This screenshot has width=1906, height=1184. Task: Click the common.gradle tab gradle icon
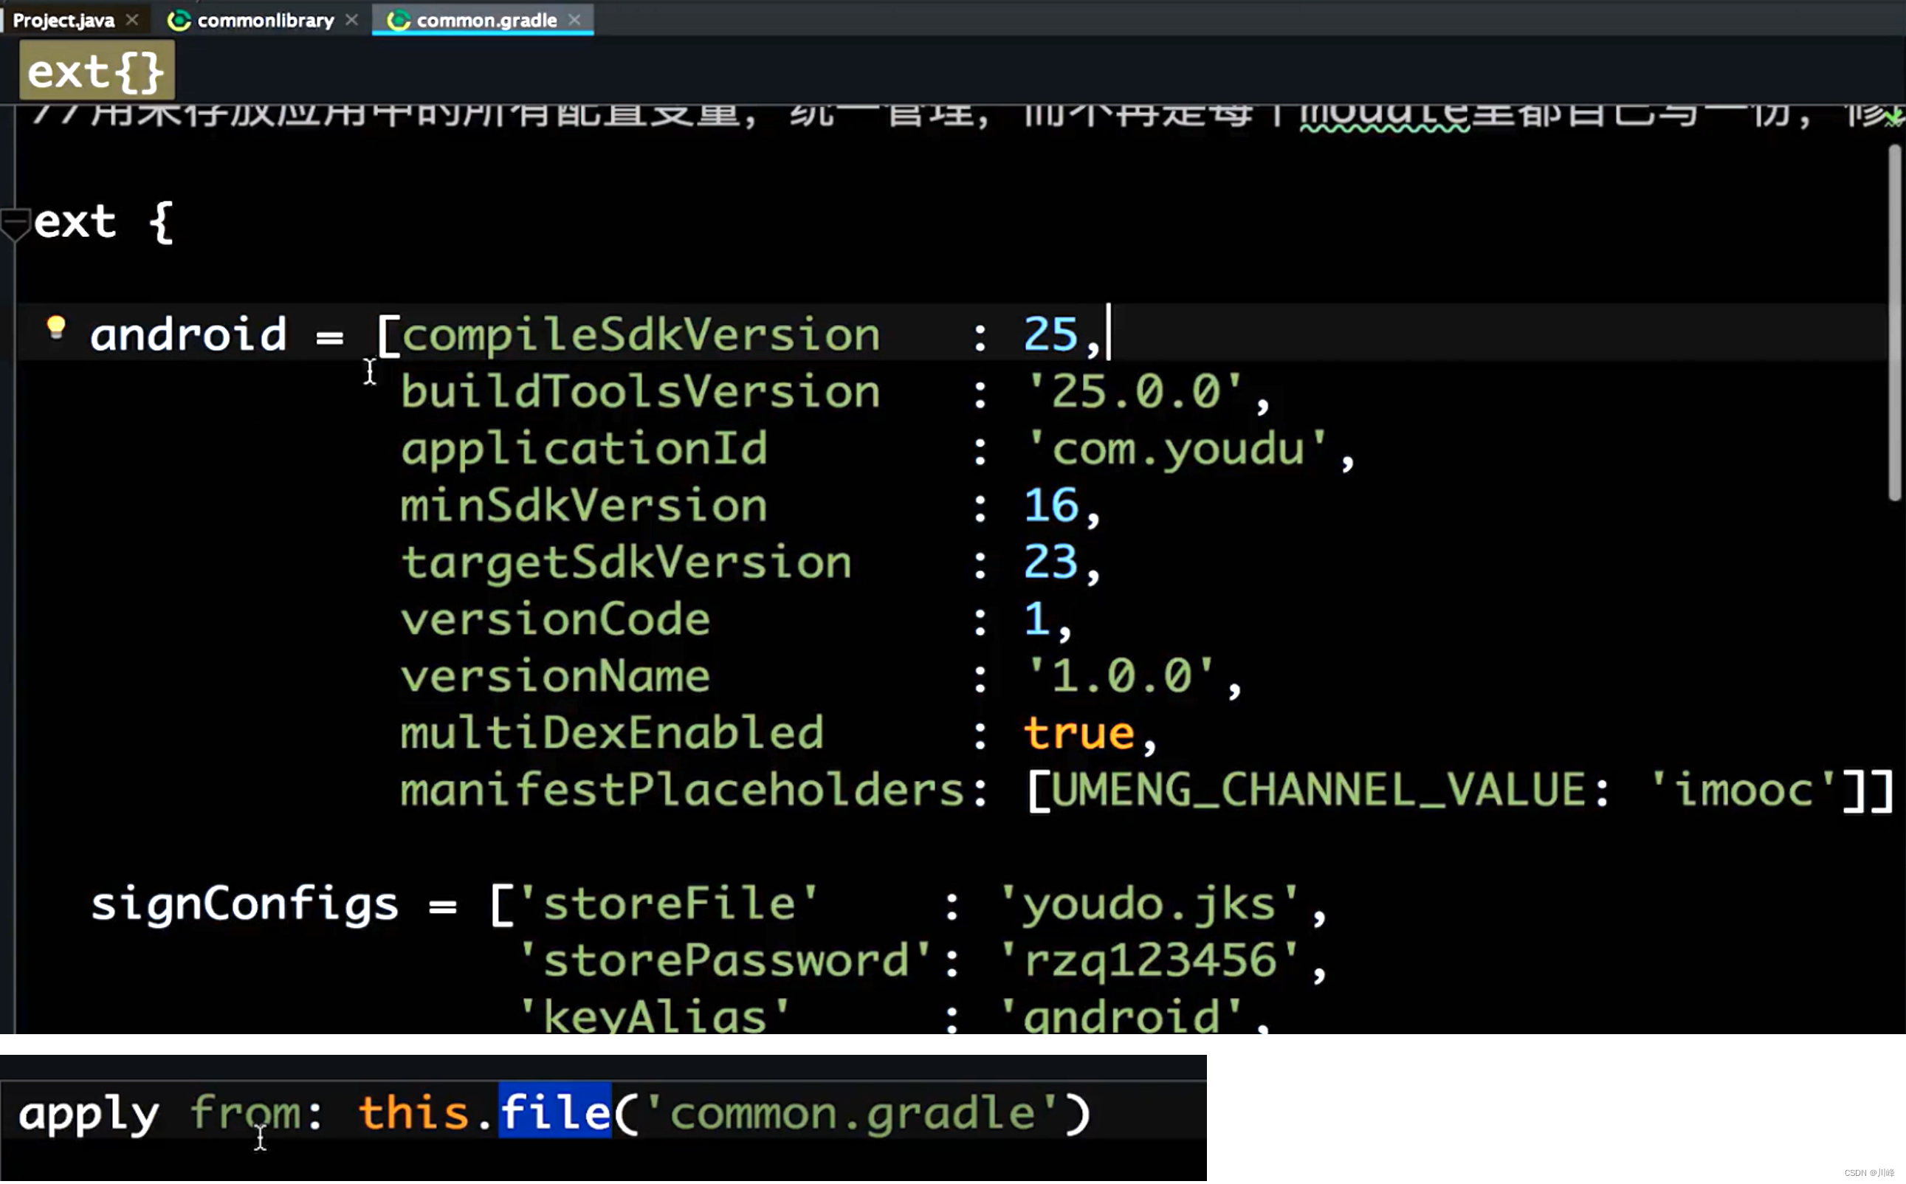(399, 21)
